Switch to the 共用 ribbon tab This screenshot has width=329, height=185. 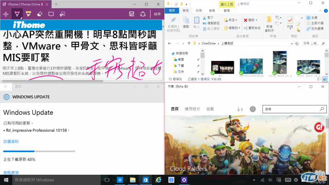point(199,11)
